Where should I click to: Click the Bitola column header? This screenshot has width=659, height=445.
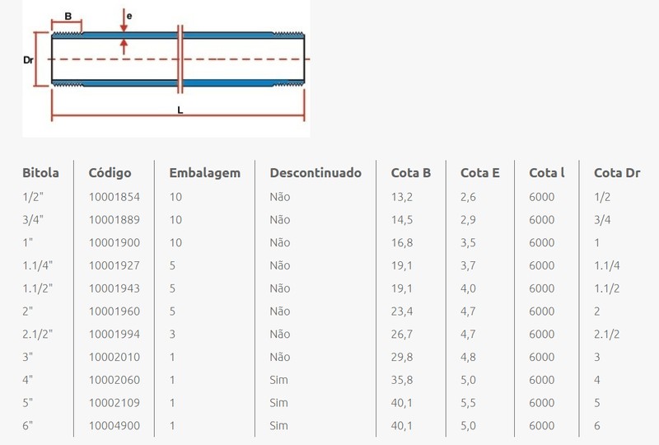tap(40, 173)
